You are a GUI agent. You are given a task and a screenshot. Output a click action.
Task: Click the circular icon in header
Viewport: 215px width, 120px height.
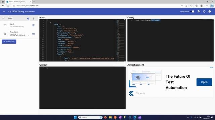coord(204,12)
